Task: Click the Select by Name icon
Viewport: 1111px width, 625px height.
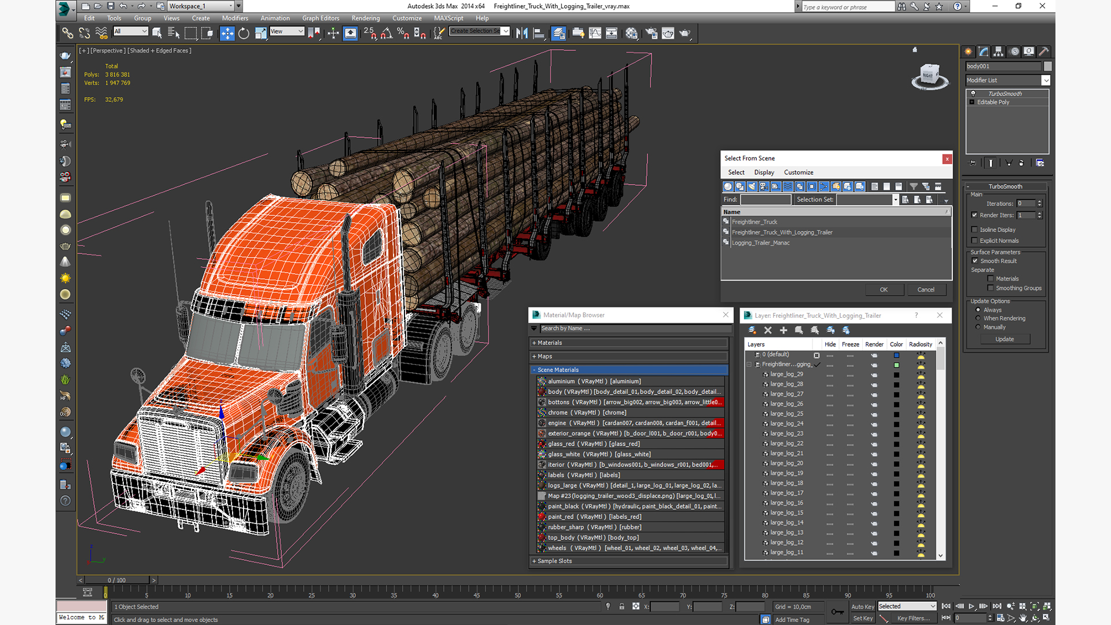Action: 174,34
